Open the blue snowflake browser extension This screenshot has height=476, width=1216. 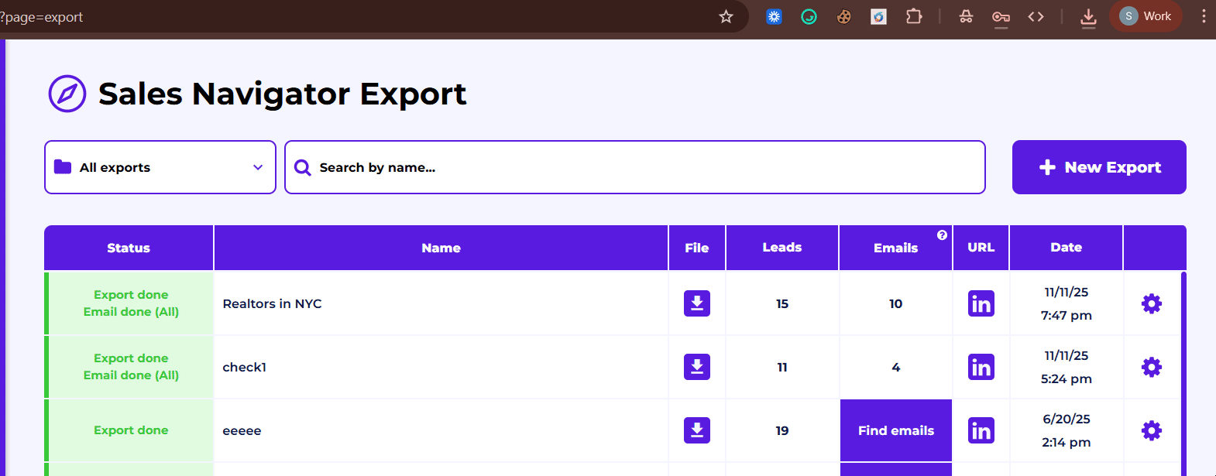point(774,16)
